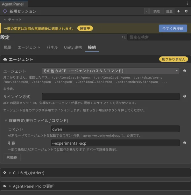Click the 引数 field with --experimental-acp
Viewport: 191px width, 195px height.
pyautogui.click(x=116, y=143)
